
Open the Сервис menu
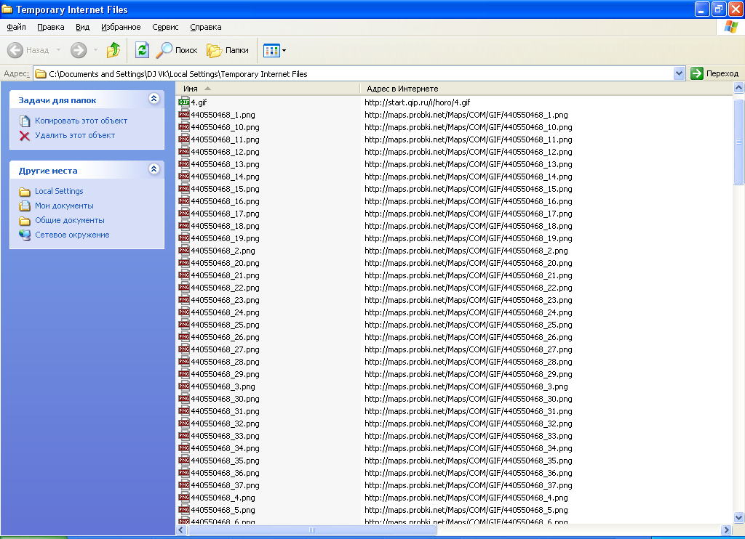pos(165,27)
